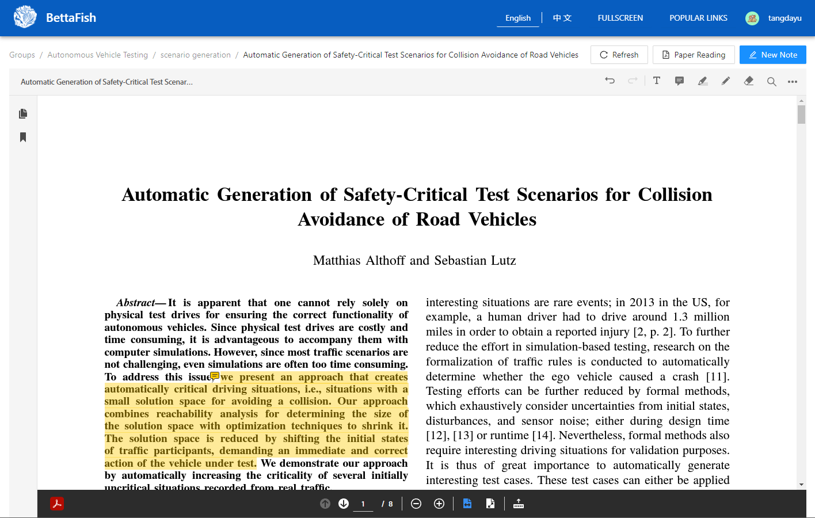Open the more options ellipsis menu
The width and height of the screenshot is (815, 518).
point(793,82)
